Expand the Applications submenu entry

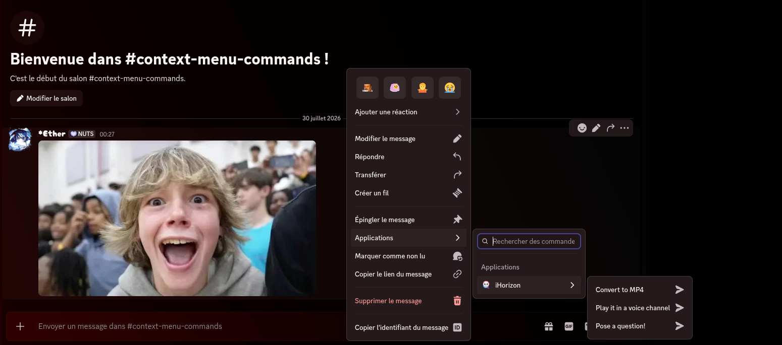tap(408, 238)
